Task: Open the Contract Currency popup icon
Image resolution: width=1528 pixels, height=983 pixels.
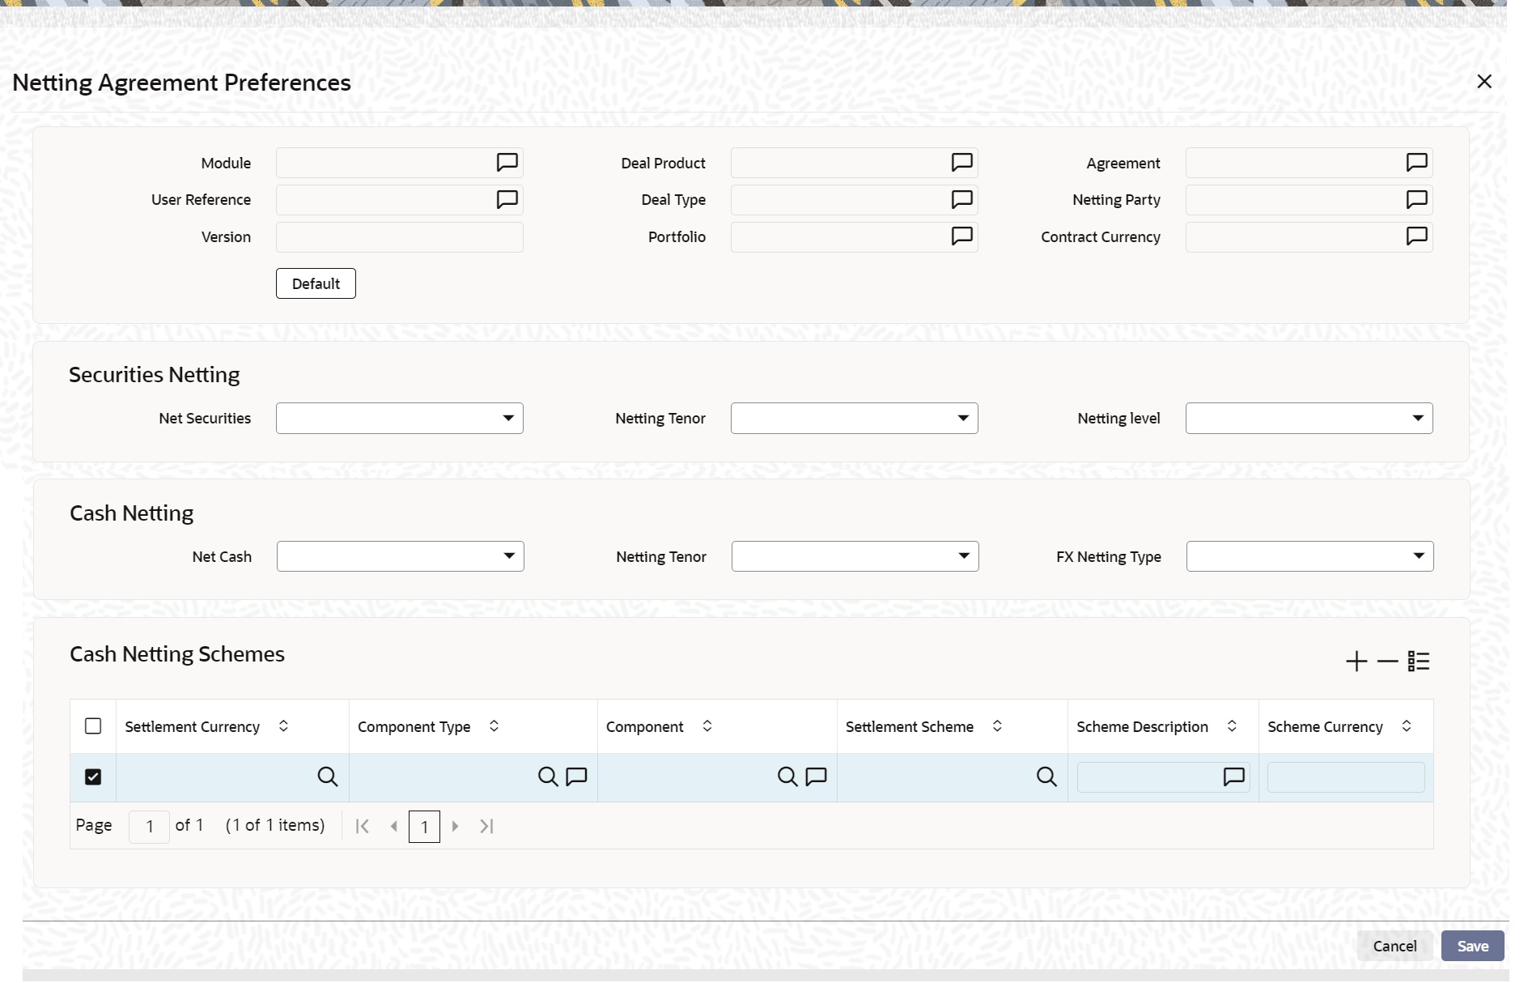Action: click(1416, 236)
